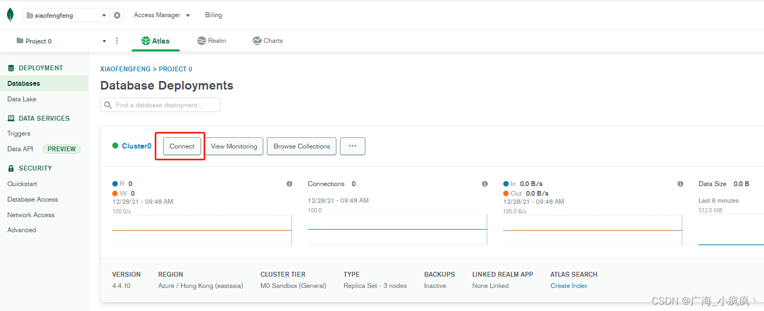Click the Connect button

pos(182,146)
